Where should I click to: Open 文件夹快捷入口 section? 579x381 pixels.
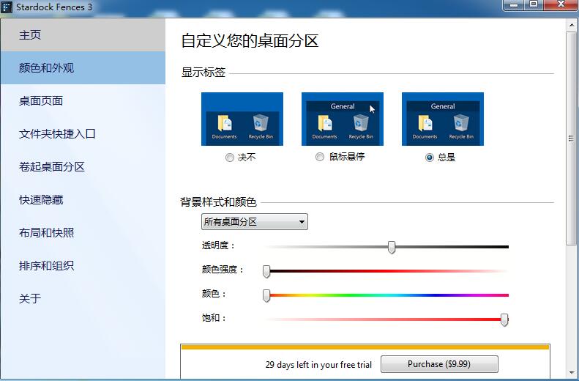click(x=83, y=134)
